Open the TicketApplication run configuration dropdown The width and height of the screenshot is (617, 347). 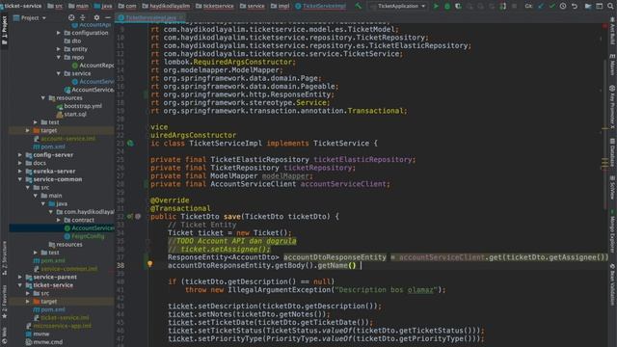(398, 6)
